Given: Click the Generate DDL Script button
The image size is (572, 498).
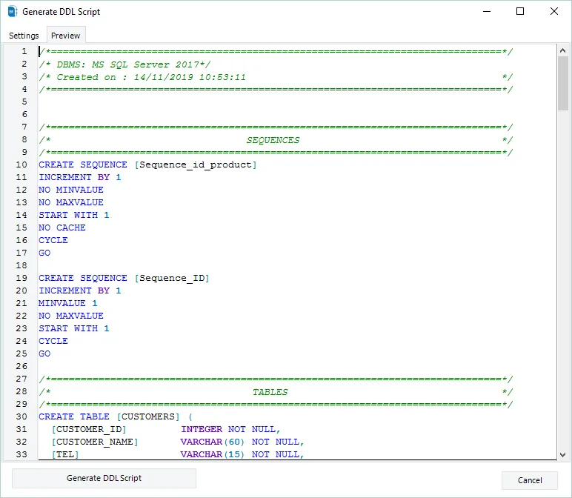Looking at the screenshot, I should click(x=104, y=478).
